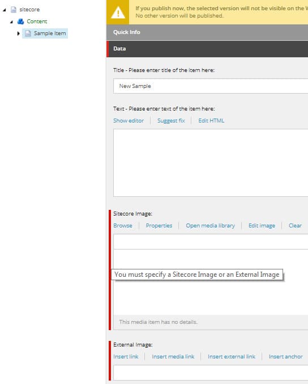Browse for a Sitecore Image
Image resolution: width=308 pixels, height=384 pixels.
[x=123, y=226]
